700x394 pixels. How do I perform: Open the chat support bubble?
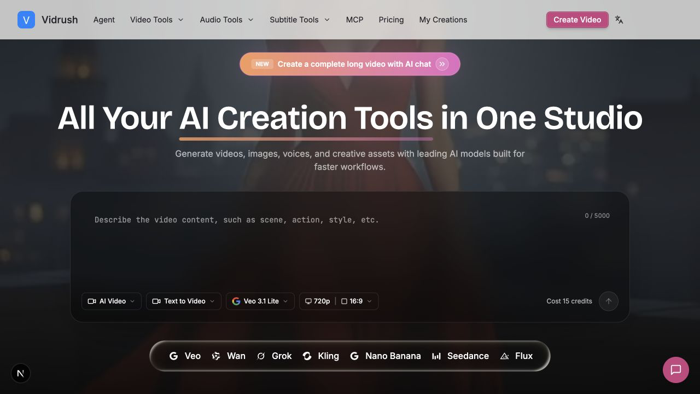click(x=676, y=370)
